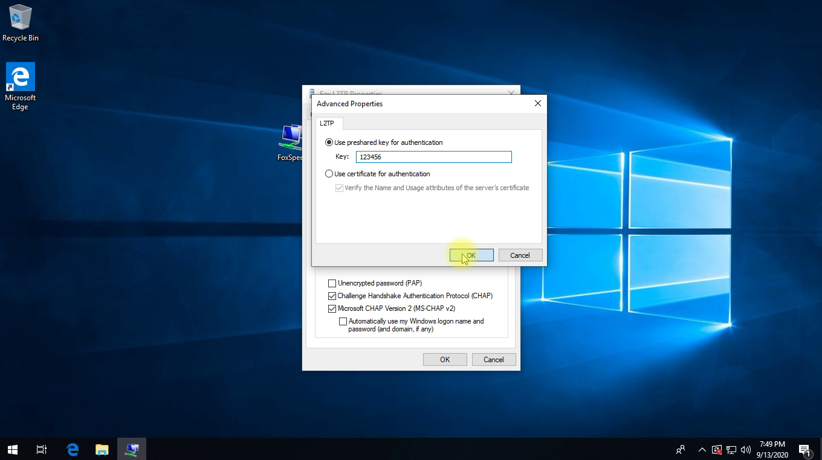The width and height of the screenshot is (822, 460).
Task: Toggle Microsoft CHAP Version 2 checkbox
Action: 332,308
